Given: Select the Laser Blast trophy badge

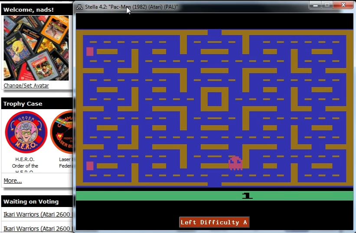Looking at the screenshot, I should point(62,132).
